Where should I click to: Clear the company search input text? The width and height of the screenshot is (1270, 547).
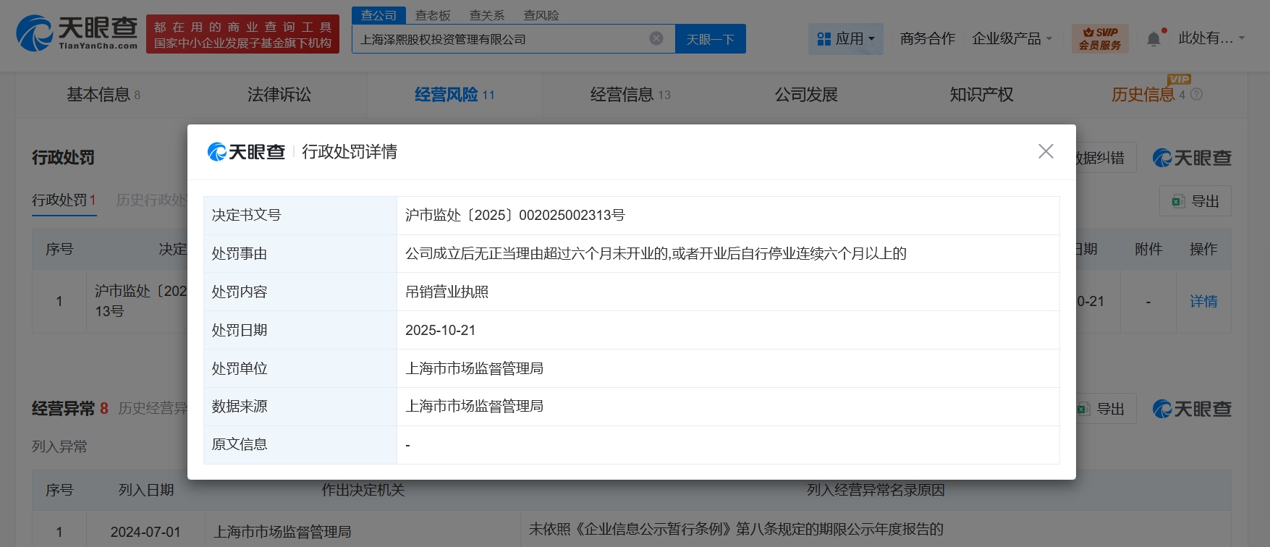[x=656, y=39]
